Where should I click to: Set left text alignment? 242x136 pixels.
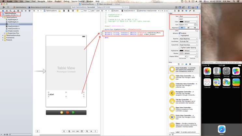point(182,28)
